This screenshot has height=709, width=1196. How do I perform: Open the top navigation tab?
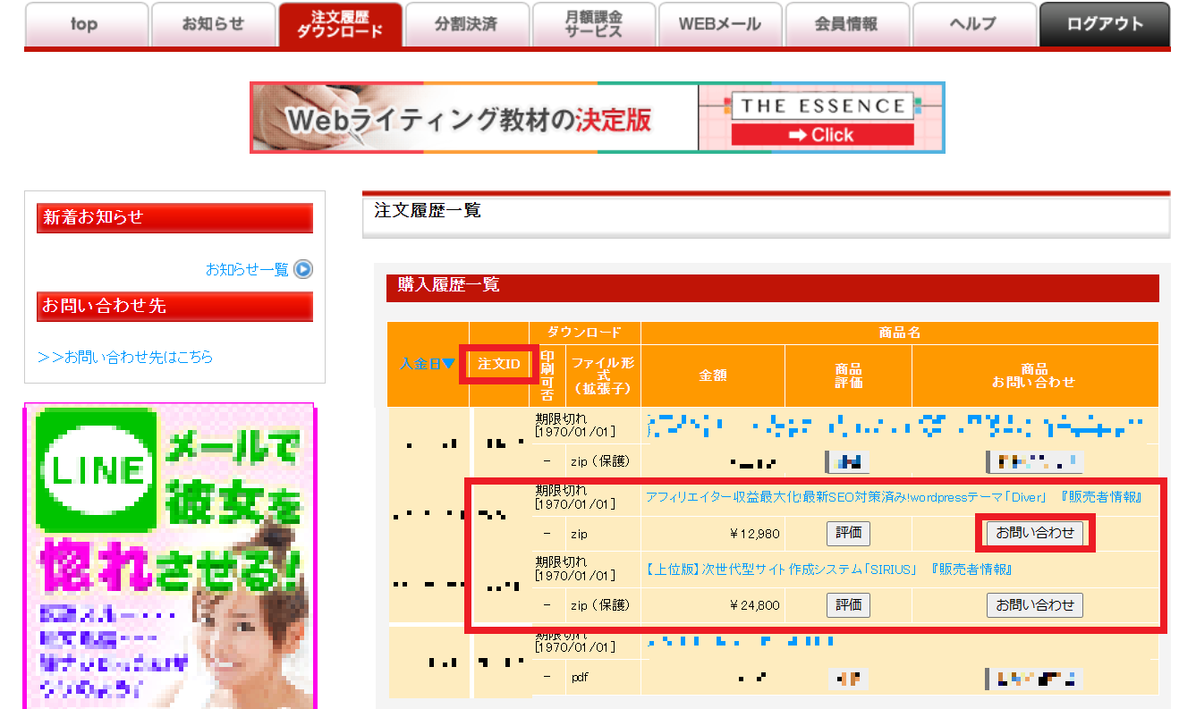85,24
